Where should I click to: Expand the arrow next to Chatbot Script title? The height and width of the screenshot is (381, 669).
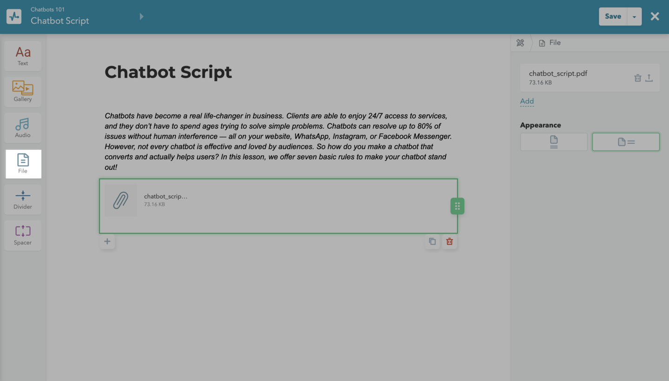pyautogui.click(x=142, y=17)
